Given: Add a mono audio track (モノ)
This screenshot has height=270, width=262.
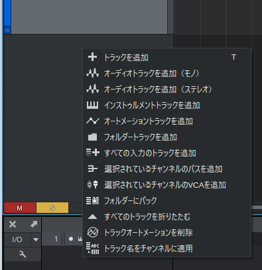Looking at the screenshot, I should click(x=167, y=73).
